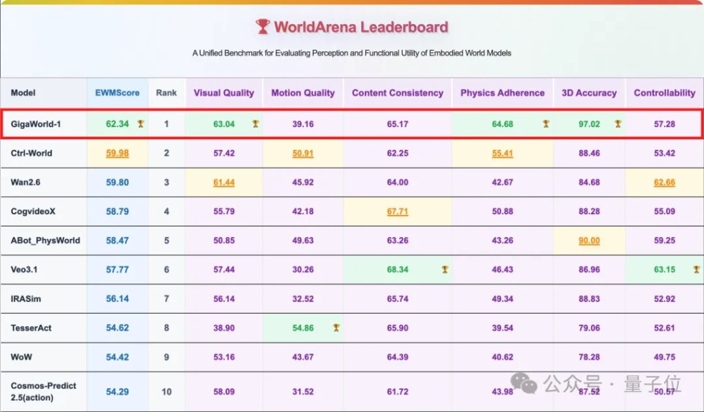Select the Physics Adherence column header

(502, 93)
